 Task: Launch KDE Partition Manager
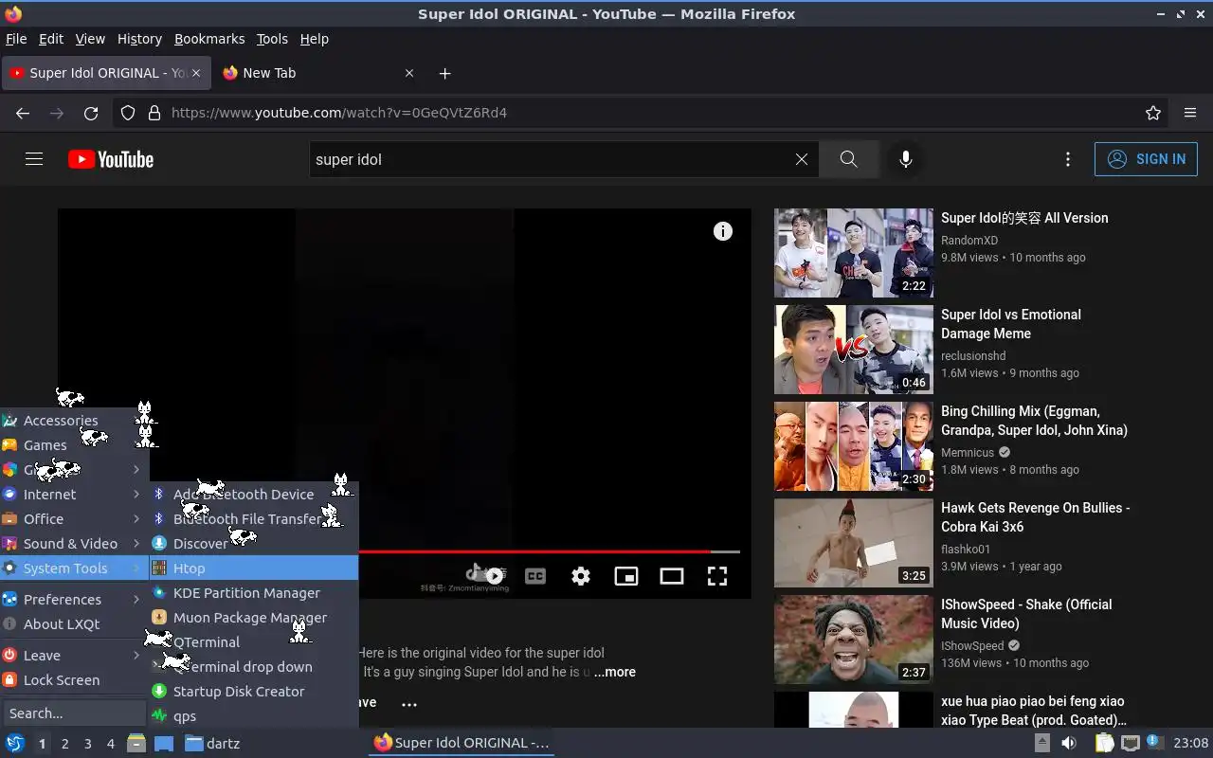tap(254, 592)
